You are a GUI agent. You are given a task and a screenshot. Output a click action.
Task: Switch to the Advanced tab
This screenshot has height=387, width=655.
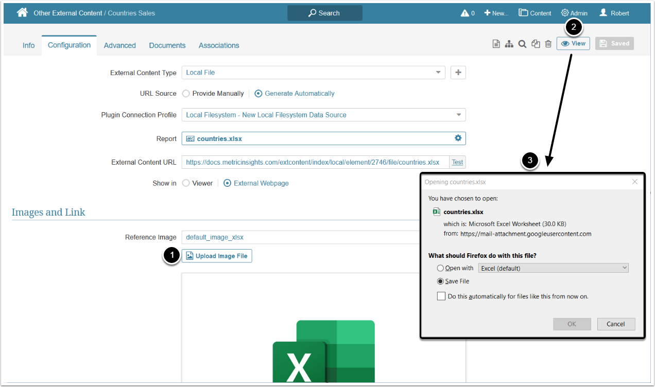tap(120, 45)
